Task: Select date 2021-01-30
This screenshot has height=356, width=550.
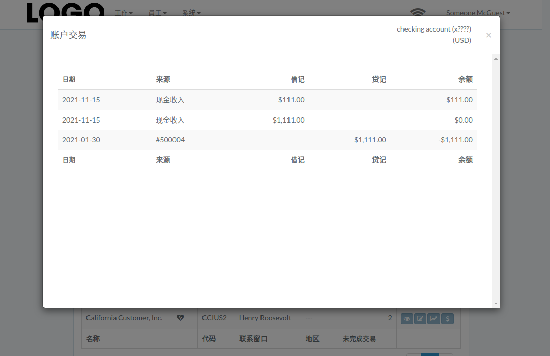Action: click(81, 140)
